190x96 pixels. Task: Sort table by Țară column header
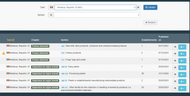[x=10, y=40]
